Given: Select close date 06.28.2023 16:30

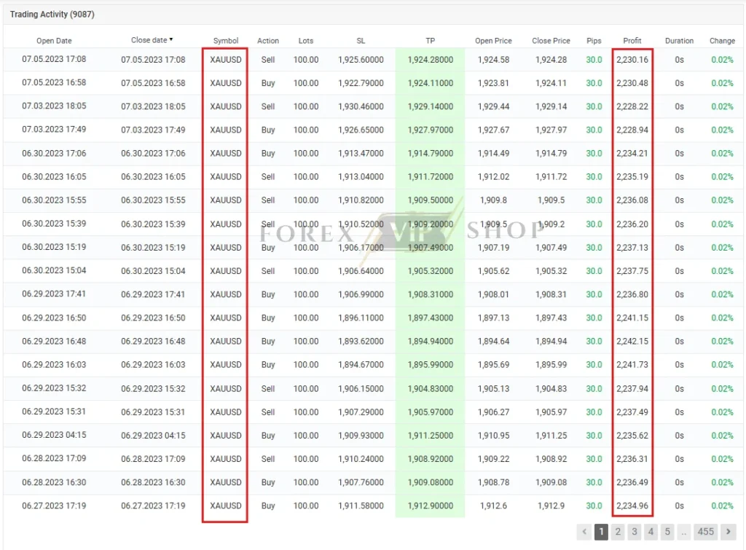Looking at the screenshot, I should (153, 482).
